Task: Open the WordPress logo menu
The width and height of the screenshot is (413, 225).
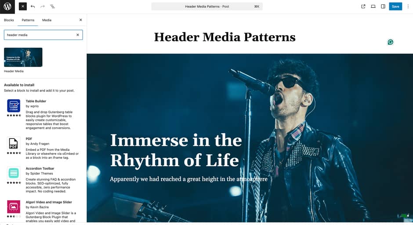Action: [7, 7]
